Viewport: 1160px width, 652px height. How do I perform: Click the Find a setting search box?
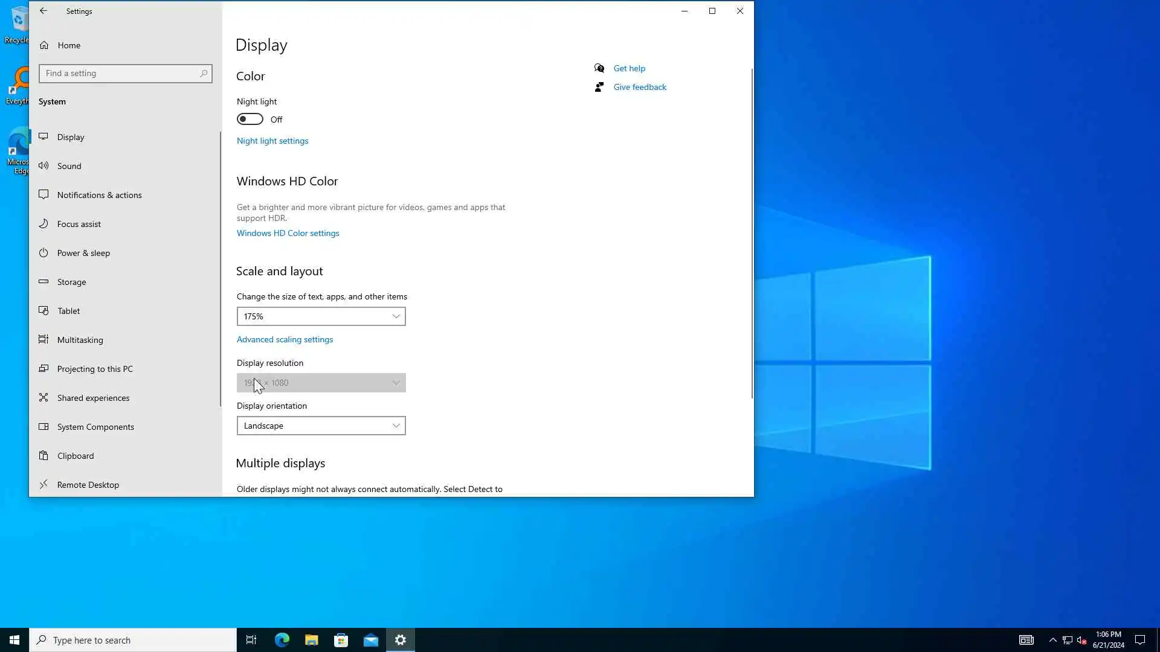[x=121, y=74]
